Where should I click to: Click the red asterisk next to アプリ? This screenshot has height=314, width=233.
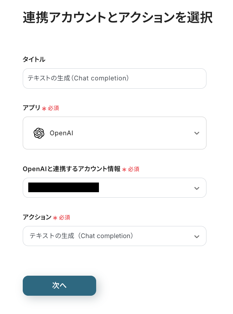44,108
